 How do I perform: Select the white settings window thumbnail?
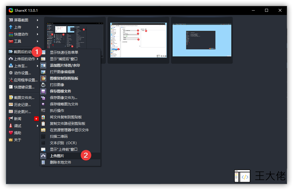(138, 40)
